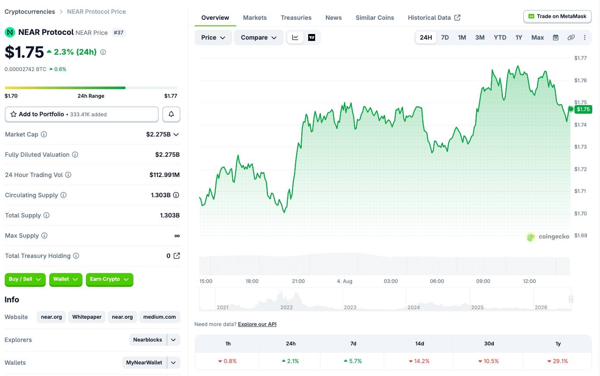This screenshot has height=376, width=600.
Task: Switch to the News tab
Action: pos(334,18)
